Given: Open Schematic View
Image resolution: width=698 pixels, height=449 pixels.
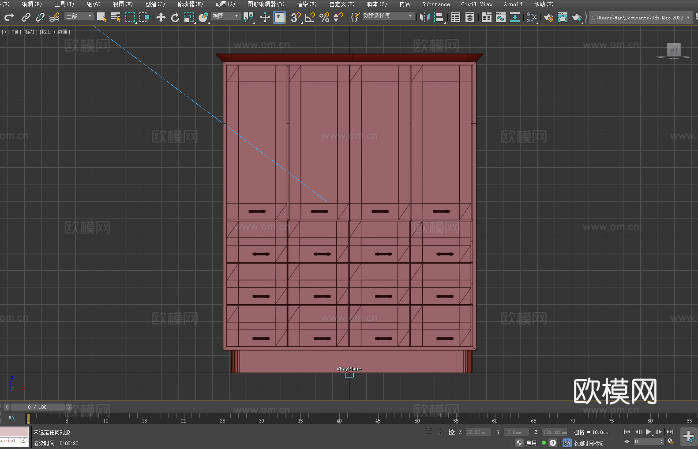Looking at the screenshot, I should point(515,17).
